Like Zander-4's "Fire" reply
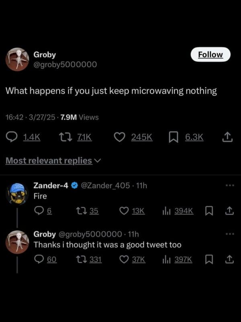 pos(125,211)
